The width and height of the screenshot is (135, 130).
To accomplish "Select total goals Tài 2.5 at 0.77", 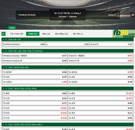I will pos(35,103).
